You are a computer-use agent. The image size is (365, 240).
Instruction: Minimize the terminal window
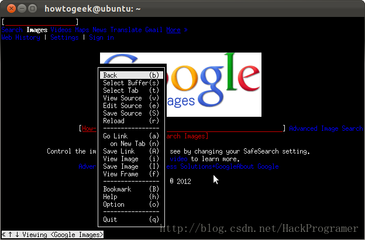coord(22,9)
